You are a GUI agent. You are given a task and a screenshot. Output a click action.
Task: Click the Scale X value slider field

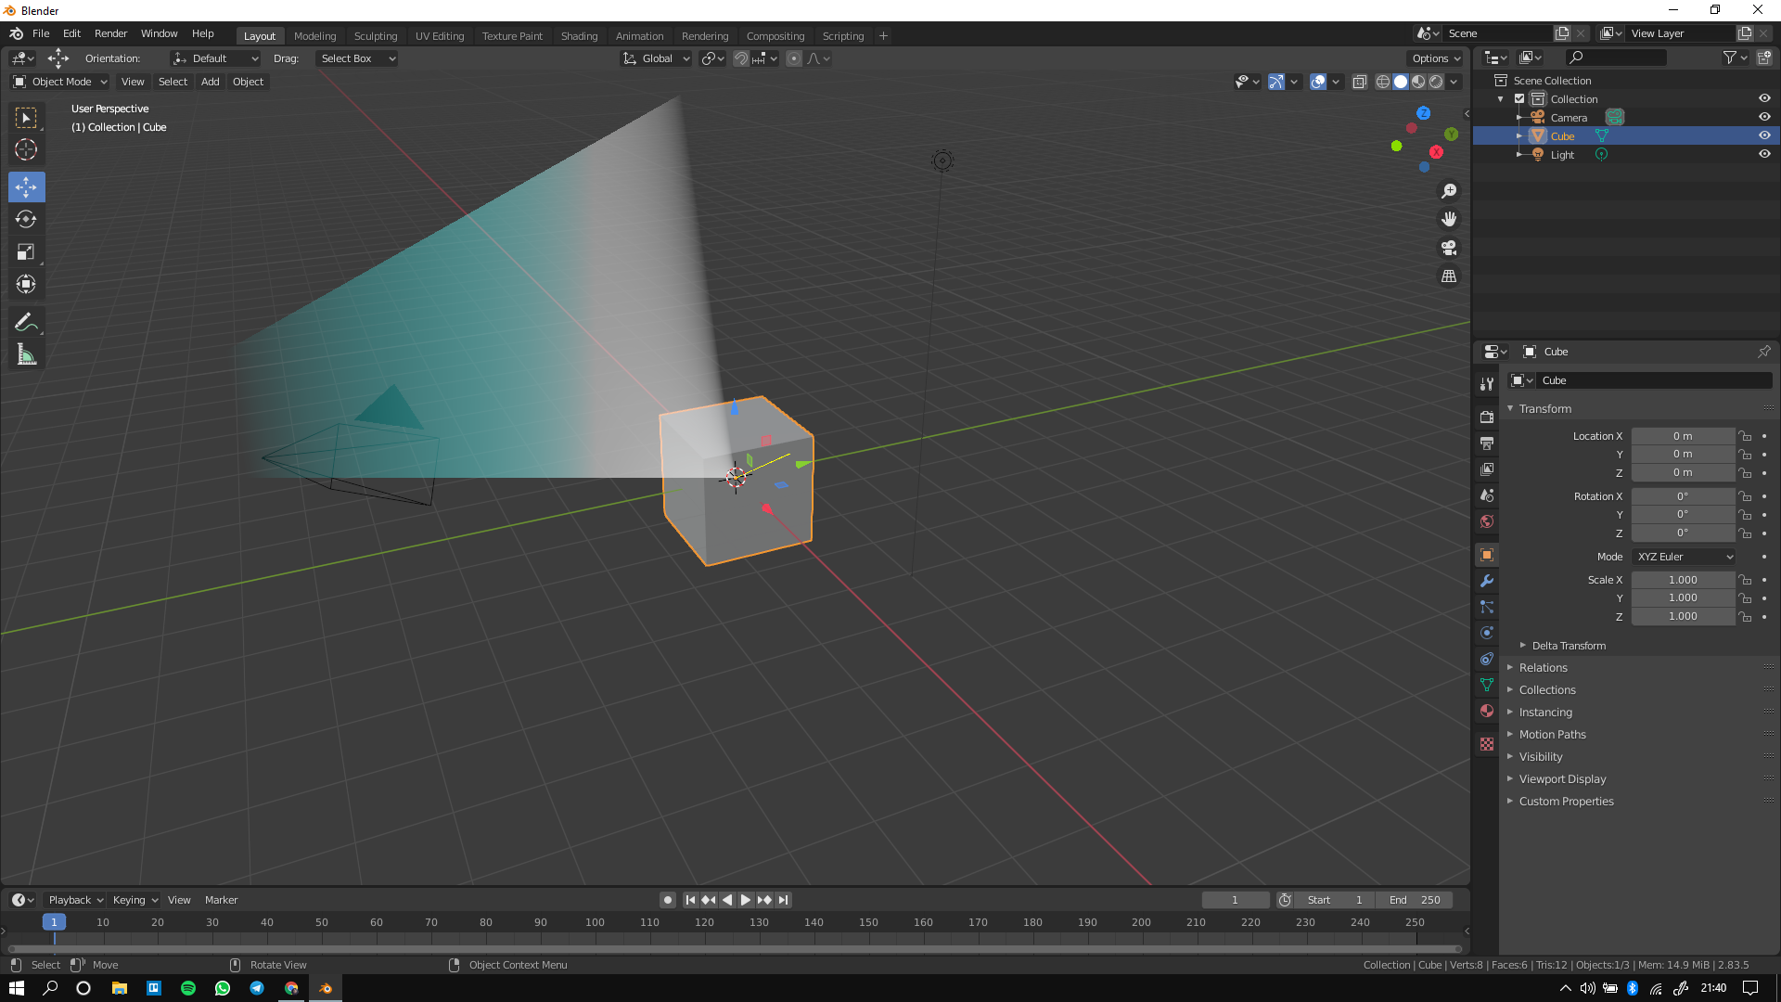[x=1683, y=580]
